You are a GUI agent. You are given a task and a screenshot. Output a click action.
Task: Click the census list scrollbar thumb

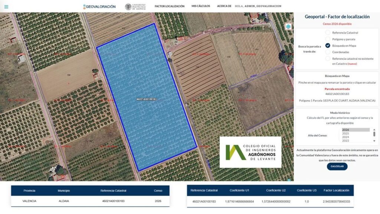click(374, 134)
